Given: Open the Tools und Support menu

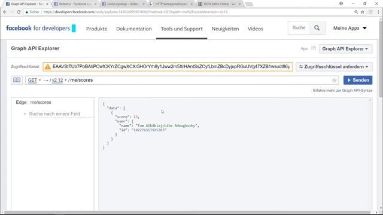Looking at the screenshot, I should click(182, 29).
